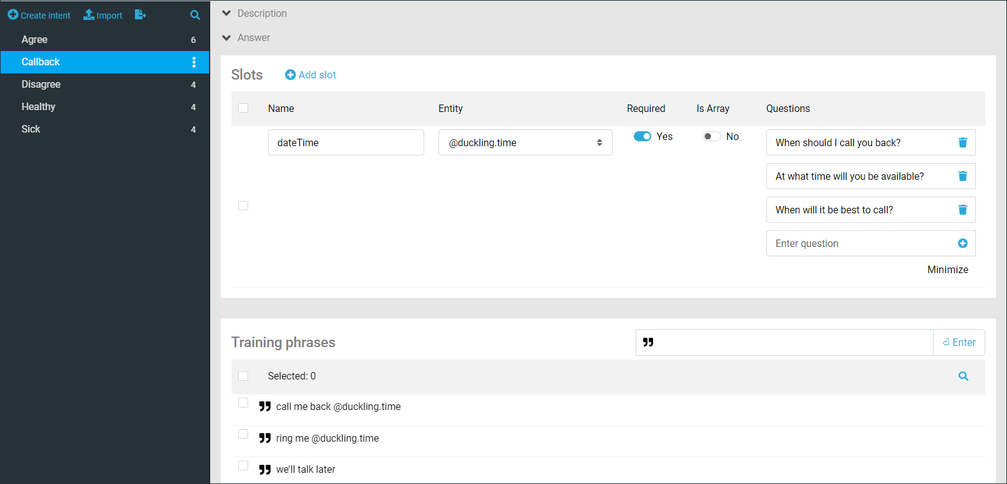Screen dimensions: 1007x484
Task: Click Create intent button
Action: 39,15
